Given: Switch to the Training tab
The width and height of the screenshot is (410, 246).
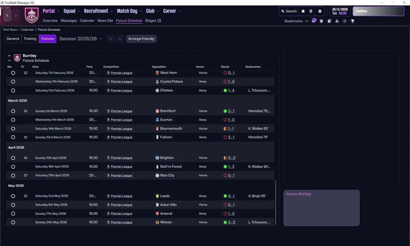Looking at the screenshot, I should click(x=30, y=39).
